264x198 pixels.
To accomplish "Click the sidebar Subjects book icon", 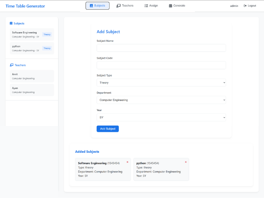I will [x=11, y=23].
